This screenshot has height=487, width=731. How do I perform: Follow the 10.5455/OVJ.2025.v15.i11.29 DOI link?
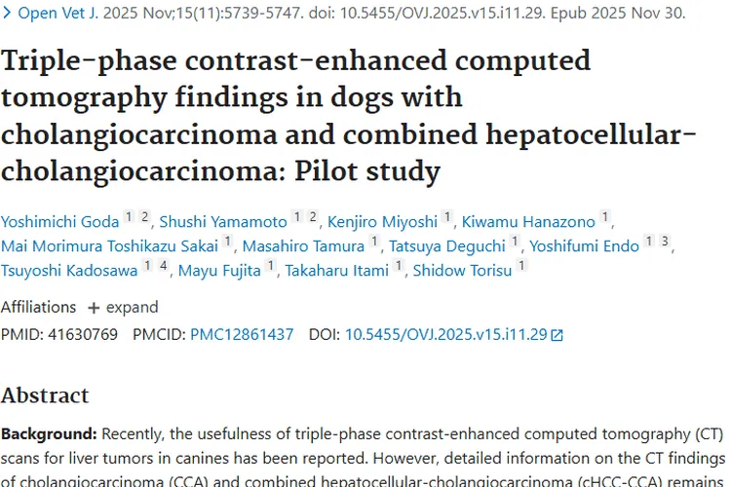pyautogui.click(x=446, y=334)
